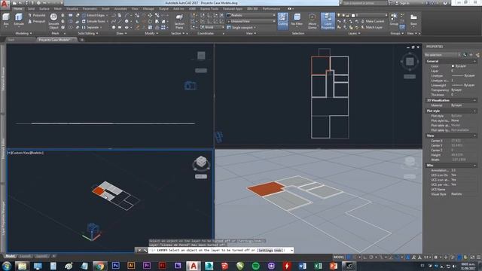
Task: Click the search command input field
Action: coord(364,3)
